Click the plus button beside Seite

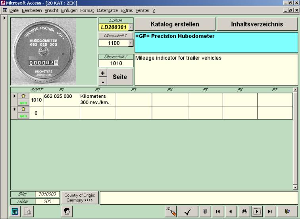102,73
